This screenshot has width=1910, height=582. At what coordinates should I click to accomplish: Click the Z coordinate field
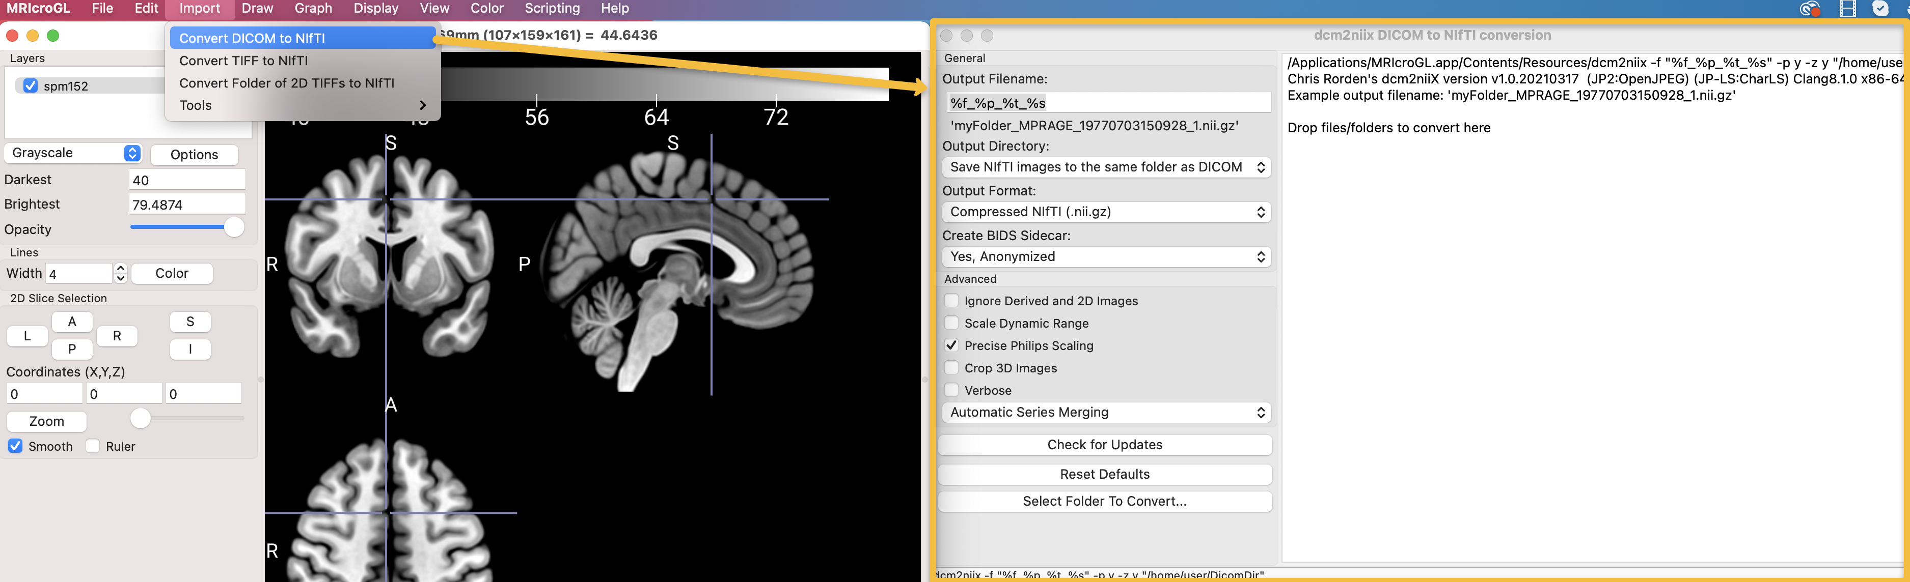204,394
